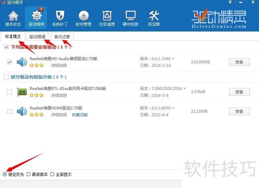Open 详细说明 for HD Audio driver

(59, 66)
